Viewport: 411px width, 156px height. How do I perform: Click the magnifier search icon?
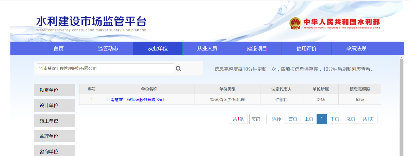point(178,68)
